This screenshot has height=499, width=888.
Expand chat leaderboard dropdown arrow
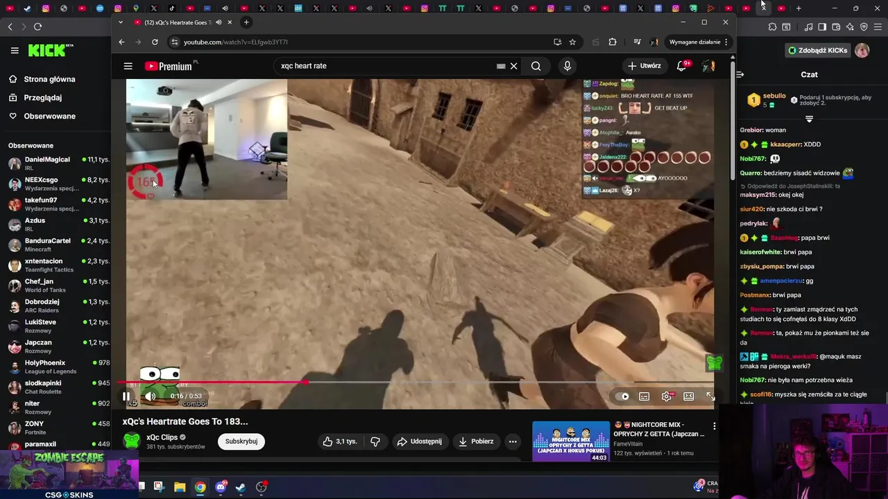pyautogui.click(x=809, y=119)
